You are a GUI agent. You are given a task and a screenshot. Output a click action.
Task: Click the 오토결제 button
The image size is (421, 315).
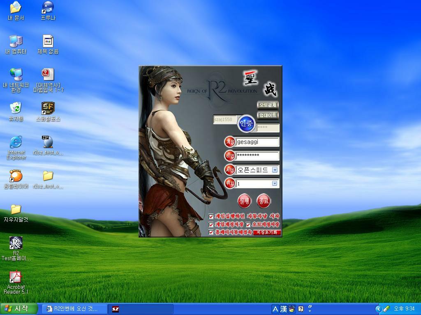click(x=268, y=105)
